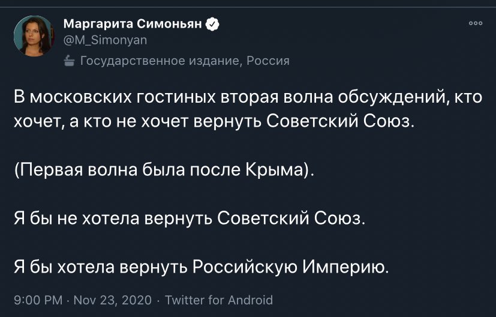The height and width of the screenshot is (317, 496).
Task: Click the 9:00 PM timestamp
Action: click(x=38, y=300)
